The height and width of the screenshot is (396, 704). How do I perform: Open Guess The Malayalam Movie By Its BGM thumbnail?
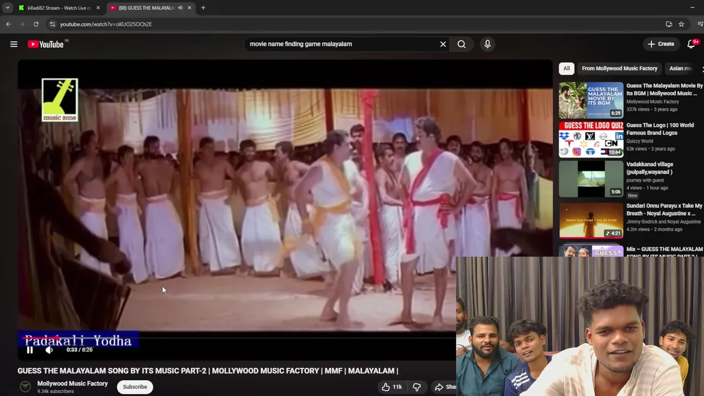pyautogui.click(x=591, y=100)
